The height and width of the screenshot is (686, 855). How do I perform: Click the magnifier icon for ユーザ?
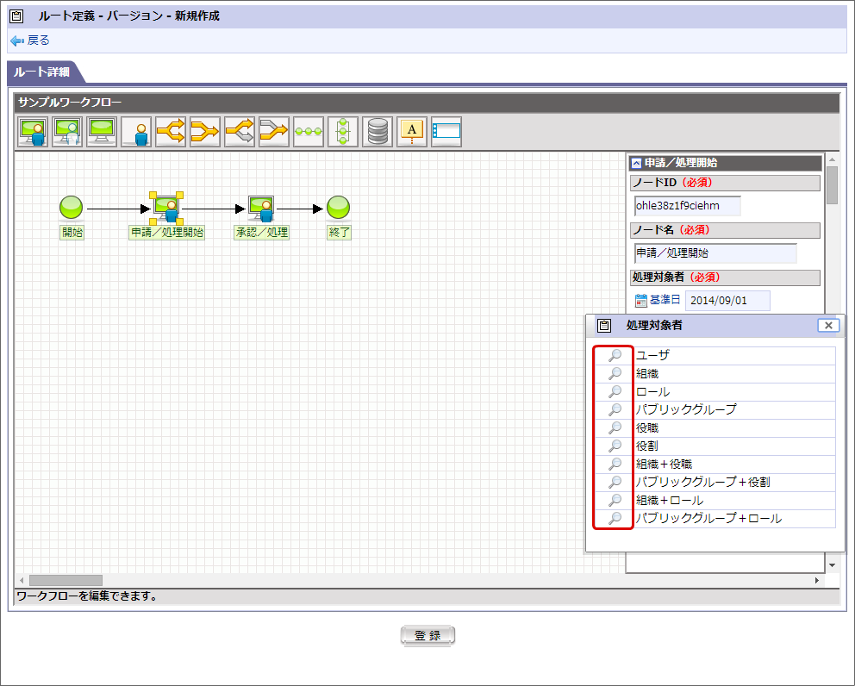point(615,356)
